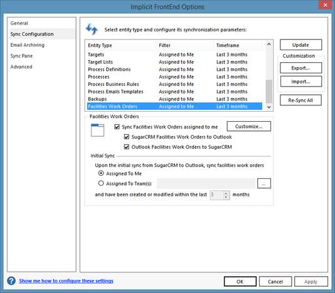Decrease months value with spinner down arrow

pyautogui.click(x=226, y=197)
